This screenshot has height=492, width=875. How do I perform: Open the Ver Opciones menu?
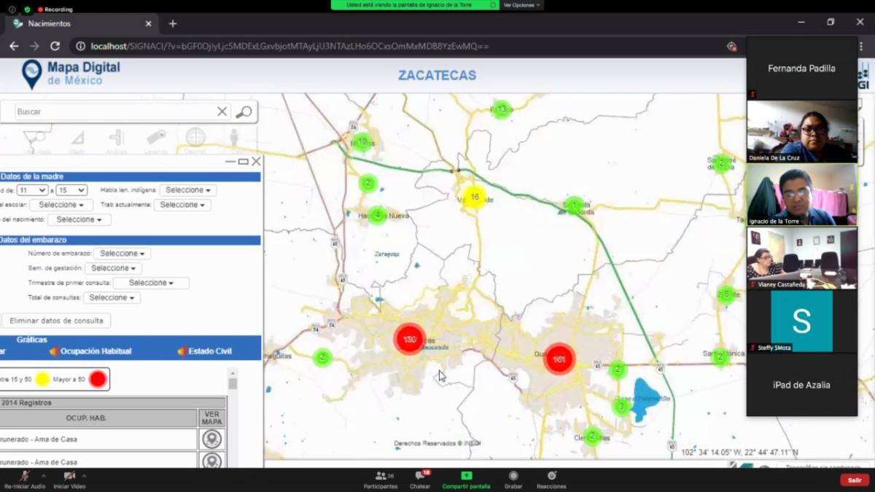point(521,5)
